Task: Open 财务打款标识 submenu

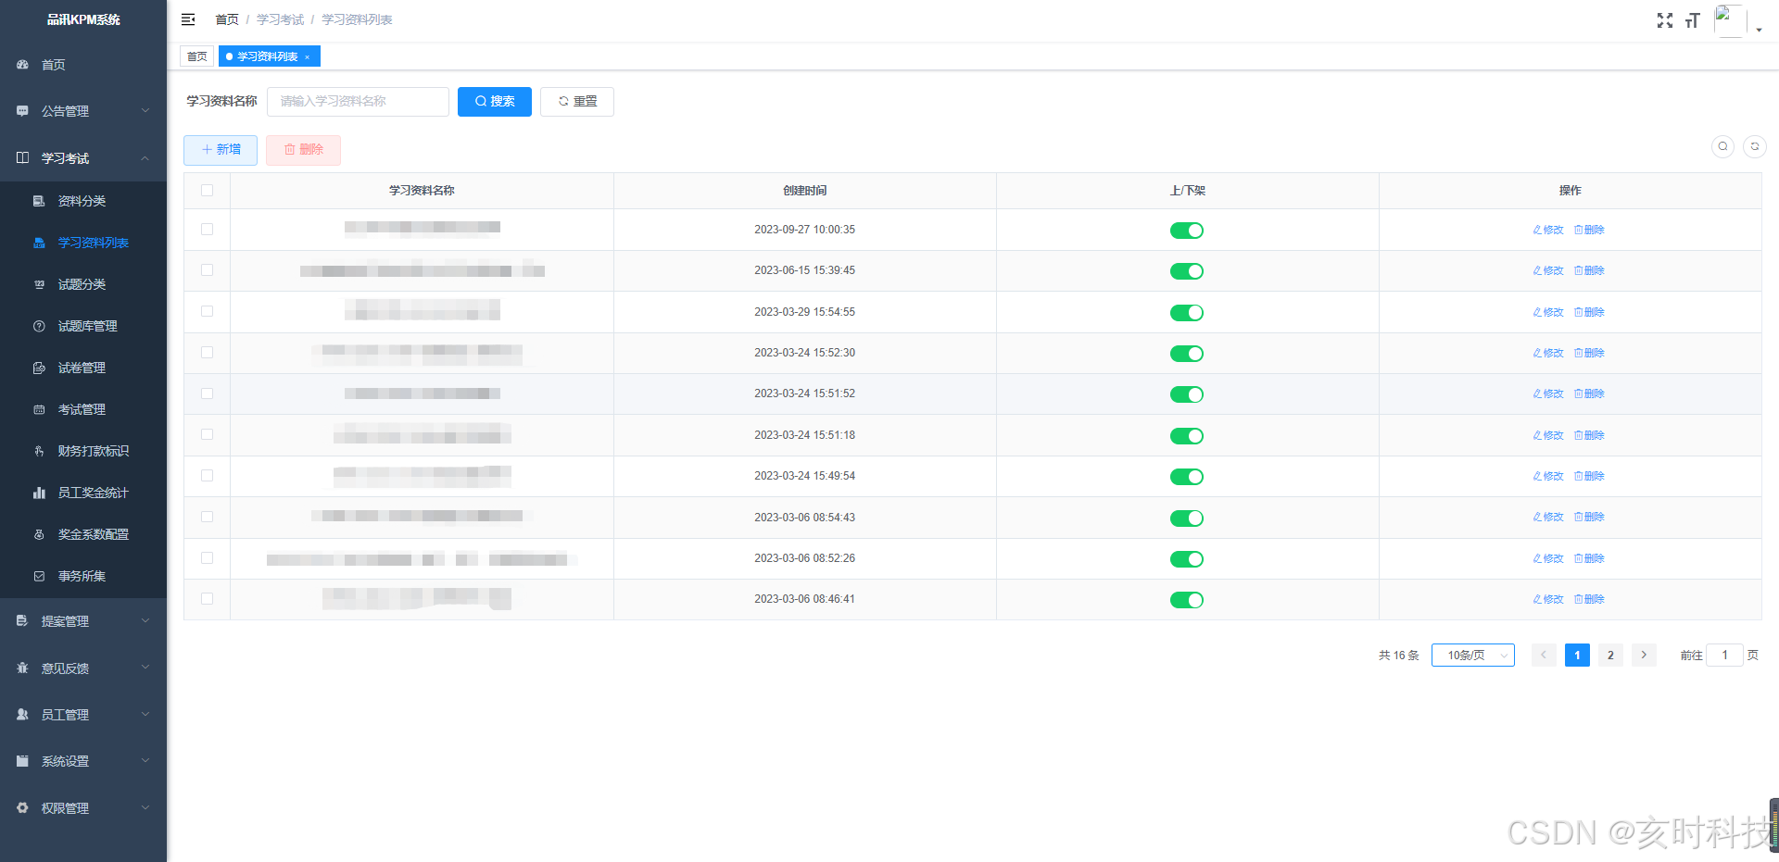Action: pos(83,451)
